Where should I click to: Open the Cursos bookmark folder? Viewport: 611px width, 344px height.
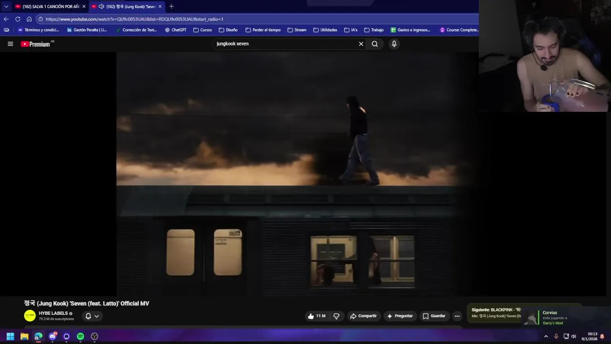pos(202,30)
